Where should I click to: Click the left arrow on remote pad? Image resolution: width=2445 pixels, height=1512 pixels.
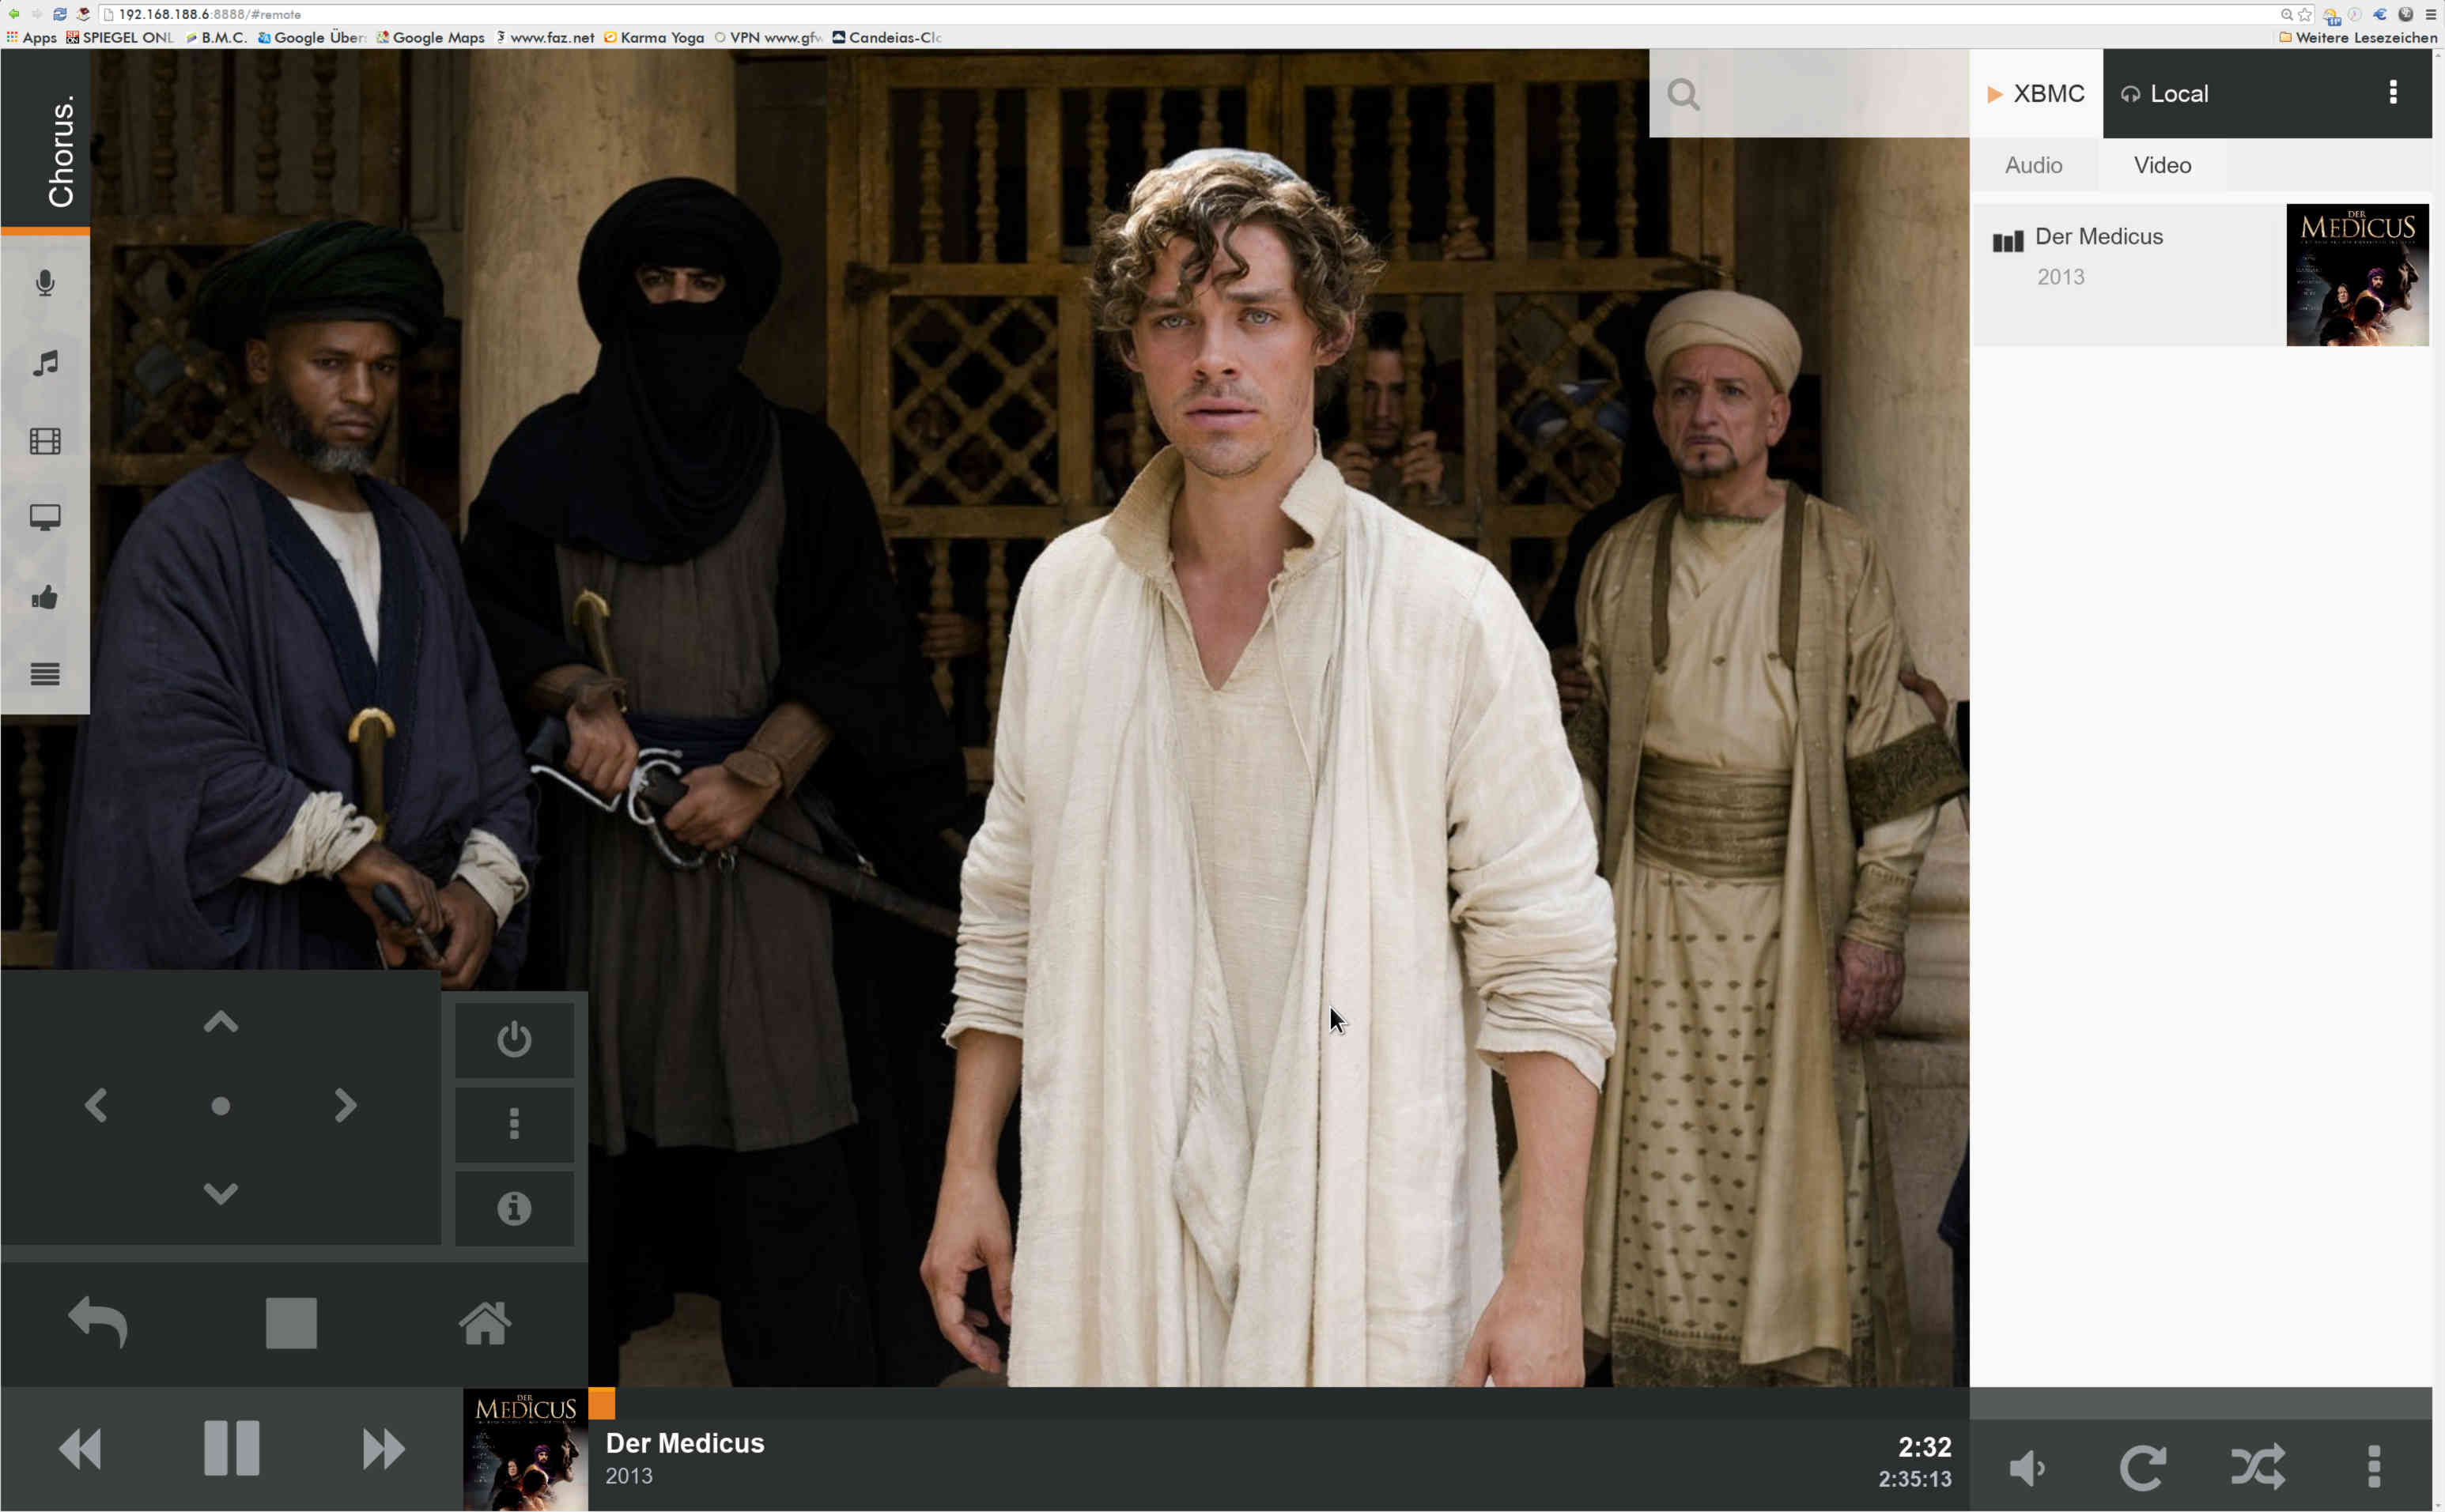click(96, 1105)
